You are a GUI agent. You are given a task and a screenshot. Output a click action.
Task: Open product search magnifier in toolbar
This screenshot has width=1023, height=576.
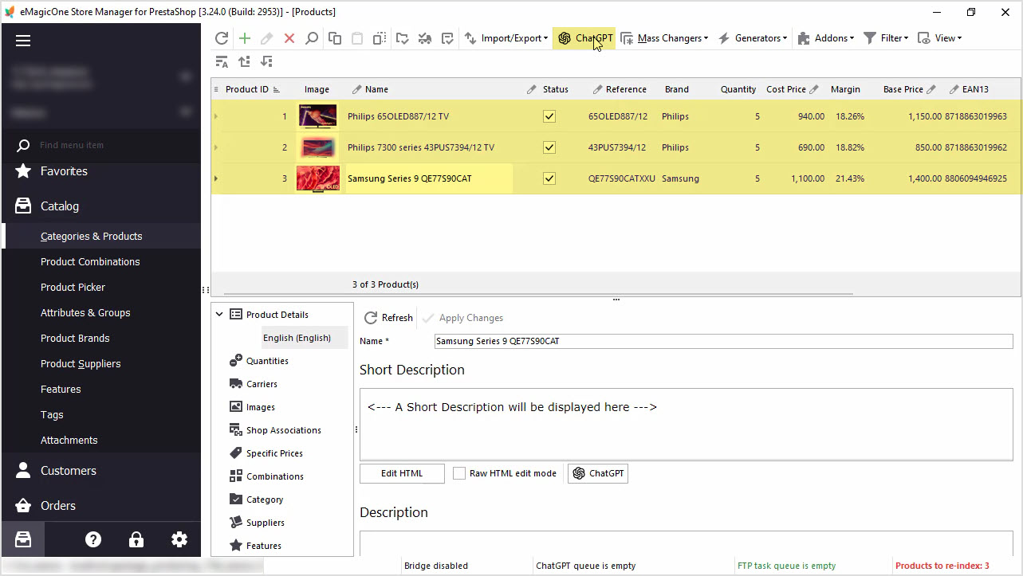(312, 38)
